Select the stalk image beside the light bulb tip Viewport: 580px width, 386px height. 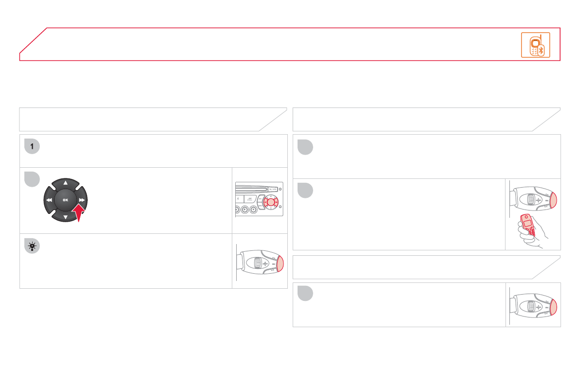[260, 263]
